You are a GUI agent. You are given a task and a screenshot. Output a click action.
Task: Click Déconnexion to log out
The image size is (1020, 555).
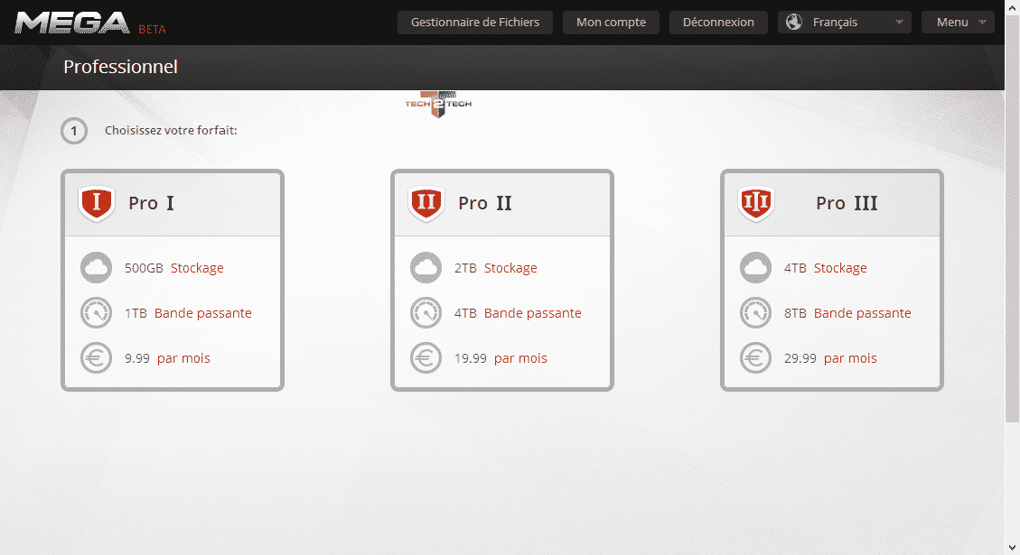718,22
